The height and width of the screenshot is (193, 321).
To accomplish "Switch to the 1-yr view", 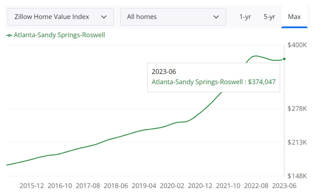I will click(x=245, y=17).
